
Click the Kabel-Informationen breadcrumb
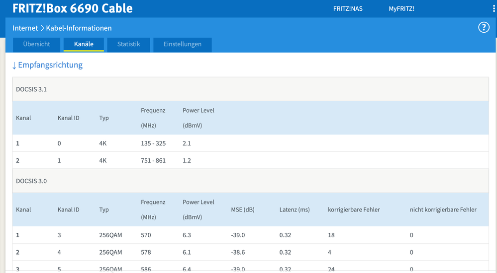pyautogui.click(x=79, y=28)
